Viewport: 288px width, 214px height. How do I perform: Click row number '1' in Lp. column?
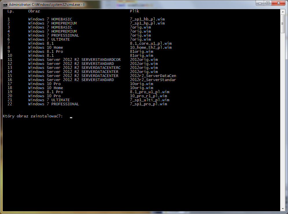[9, 19]
